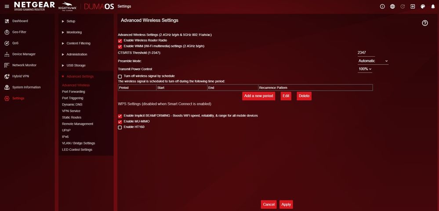Open the language globe icon
The image size is (439, 211).
click(392, 7)
